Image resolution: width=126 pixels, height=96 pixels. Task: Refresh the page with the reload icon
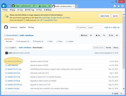49,6
